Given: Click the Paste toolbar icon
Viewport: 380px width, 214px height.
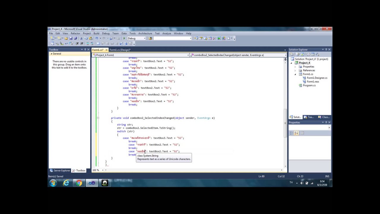Looking at the screenshot, I should 91,38.
